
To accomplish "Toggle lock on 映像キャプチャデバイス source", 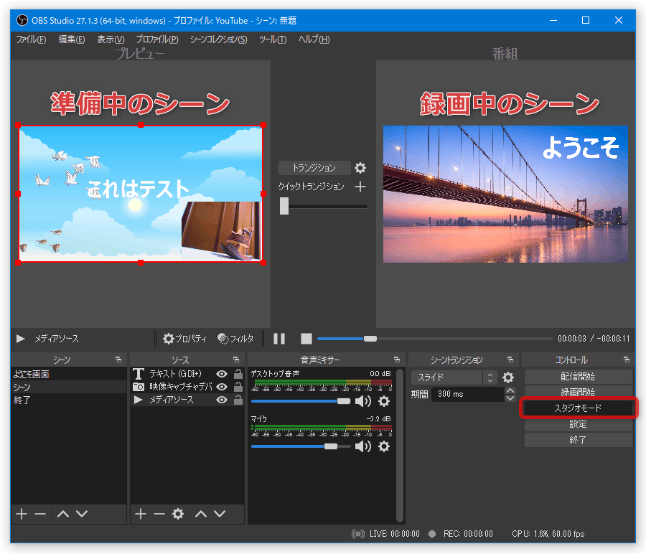I will click(238, 387).
